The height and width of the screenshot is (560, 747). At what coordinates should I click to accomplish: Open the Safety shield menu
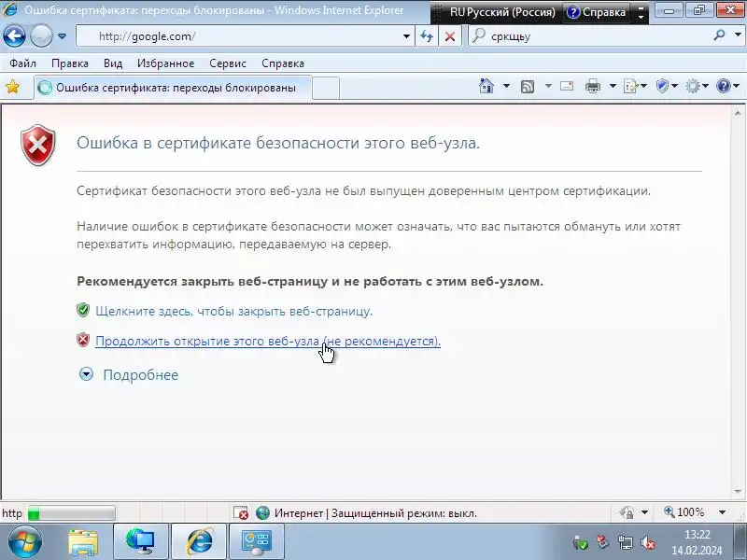coord(667,86)
